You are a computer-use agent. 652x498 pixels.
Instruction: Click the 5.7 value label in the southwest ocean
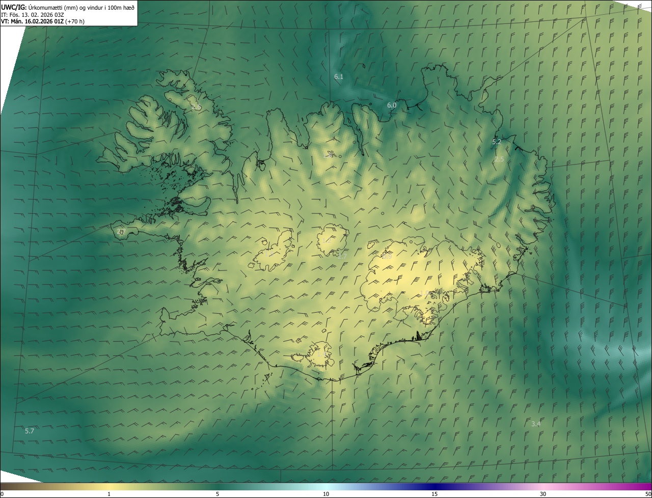click(x=30, y=431)
